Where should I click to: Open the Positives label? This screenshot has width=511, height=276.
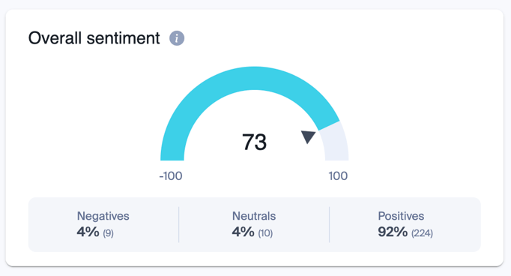point(401,216)
